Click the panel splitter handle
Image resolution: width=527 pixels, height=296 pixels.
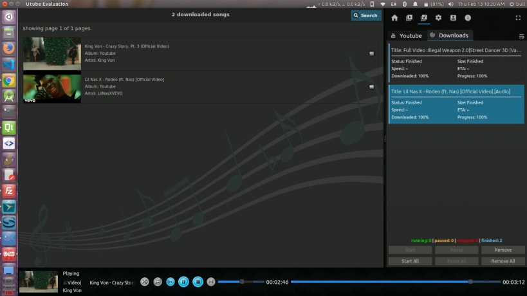pyautogui.click(x=385, y=138)
